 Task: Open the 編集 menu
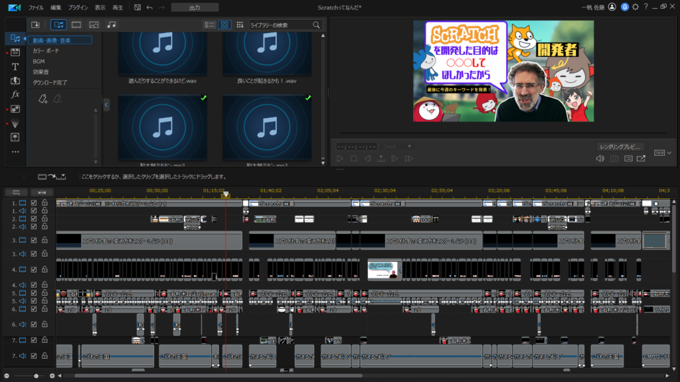tap(56, 8)
